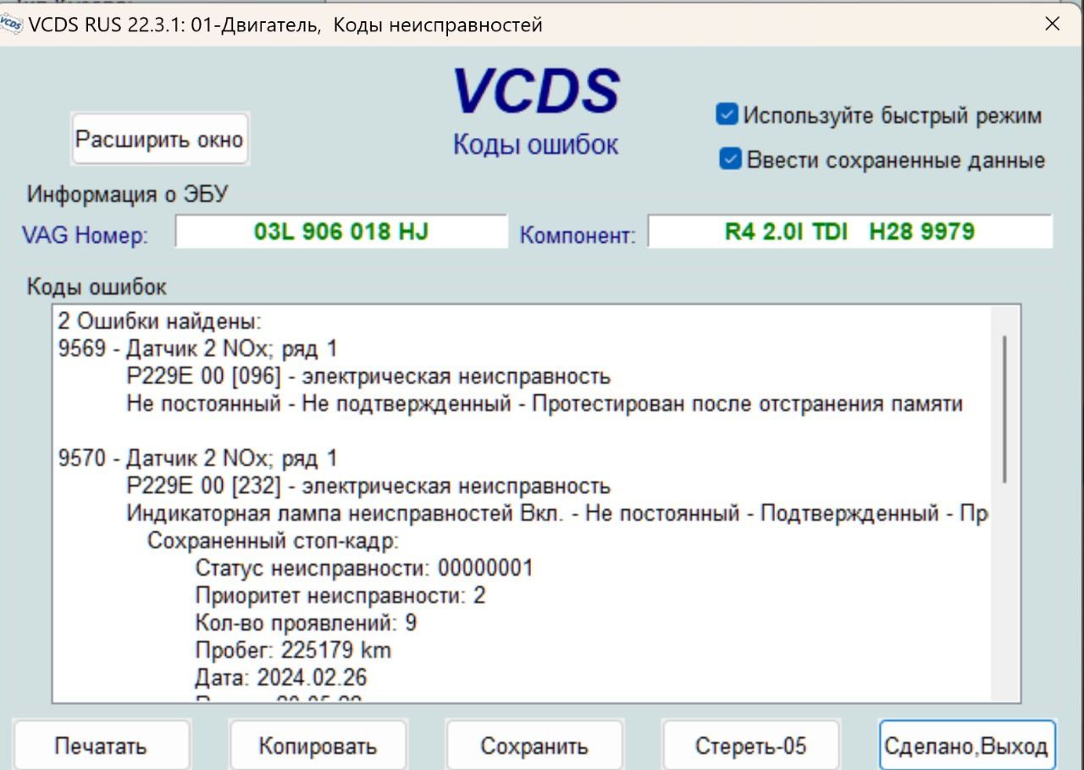Viewport: 1084px width, 770px height.
Task: Select fault entry 9569 Датчик 2 NOx
Action: [x=197, y=349]
